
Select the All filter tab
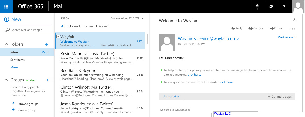pyautogui.click(x=63, y=26)
